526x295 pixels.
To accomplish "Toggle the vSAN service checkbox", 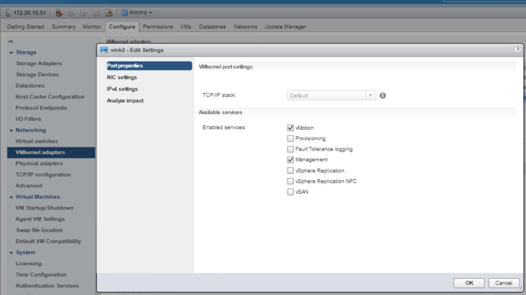I will tap(291, 192).
